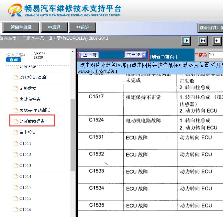Open the 查看当前厂家 button
Viewport: 223px width, 217px height.
tap(210, 28)
